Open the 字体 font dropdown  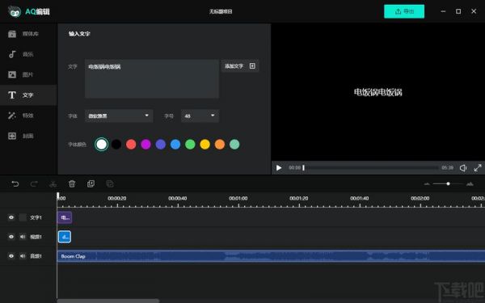119,116
